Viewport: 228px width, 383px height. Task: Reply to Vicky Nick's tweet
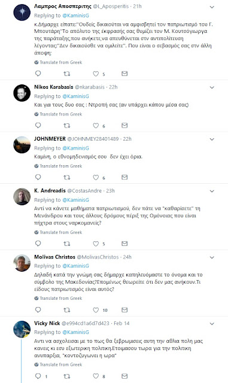[x=38, y=376]
